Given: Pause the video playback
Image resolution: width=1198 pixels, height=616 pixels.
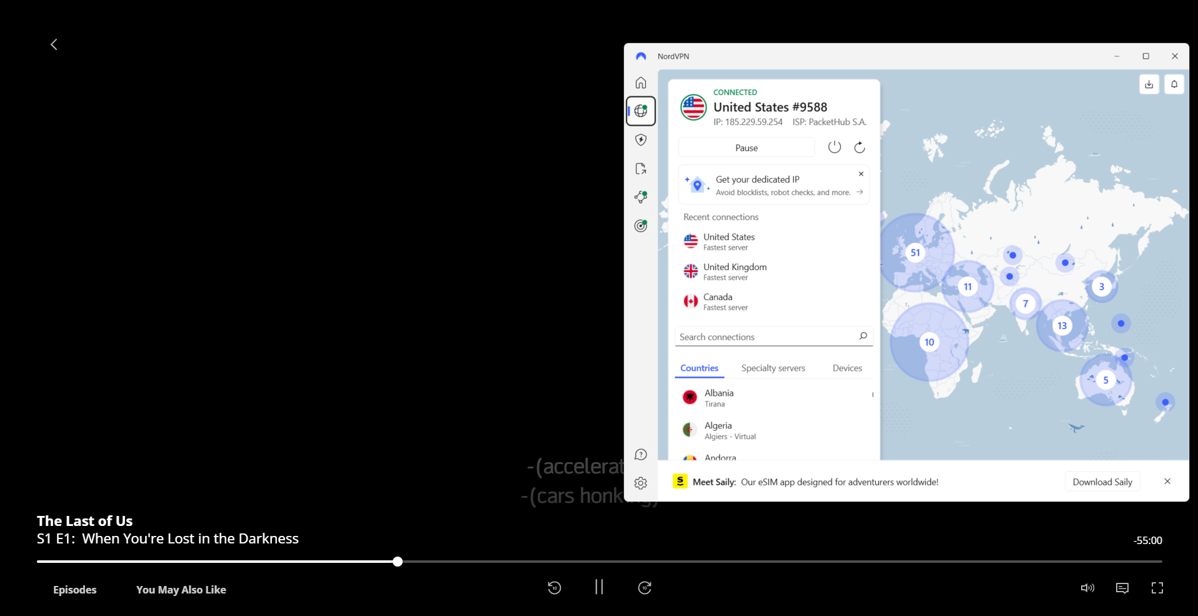Looking at the screenshot, I should coord(599,587).
